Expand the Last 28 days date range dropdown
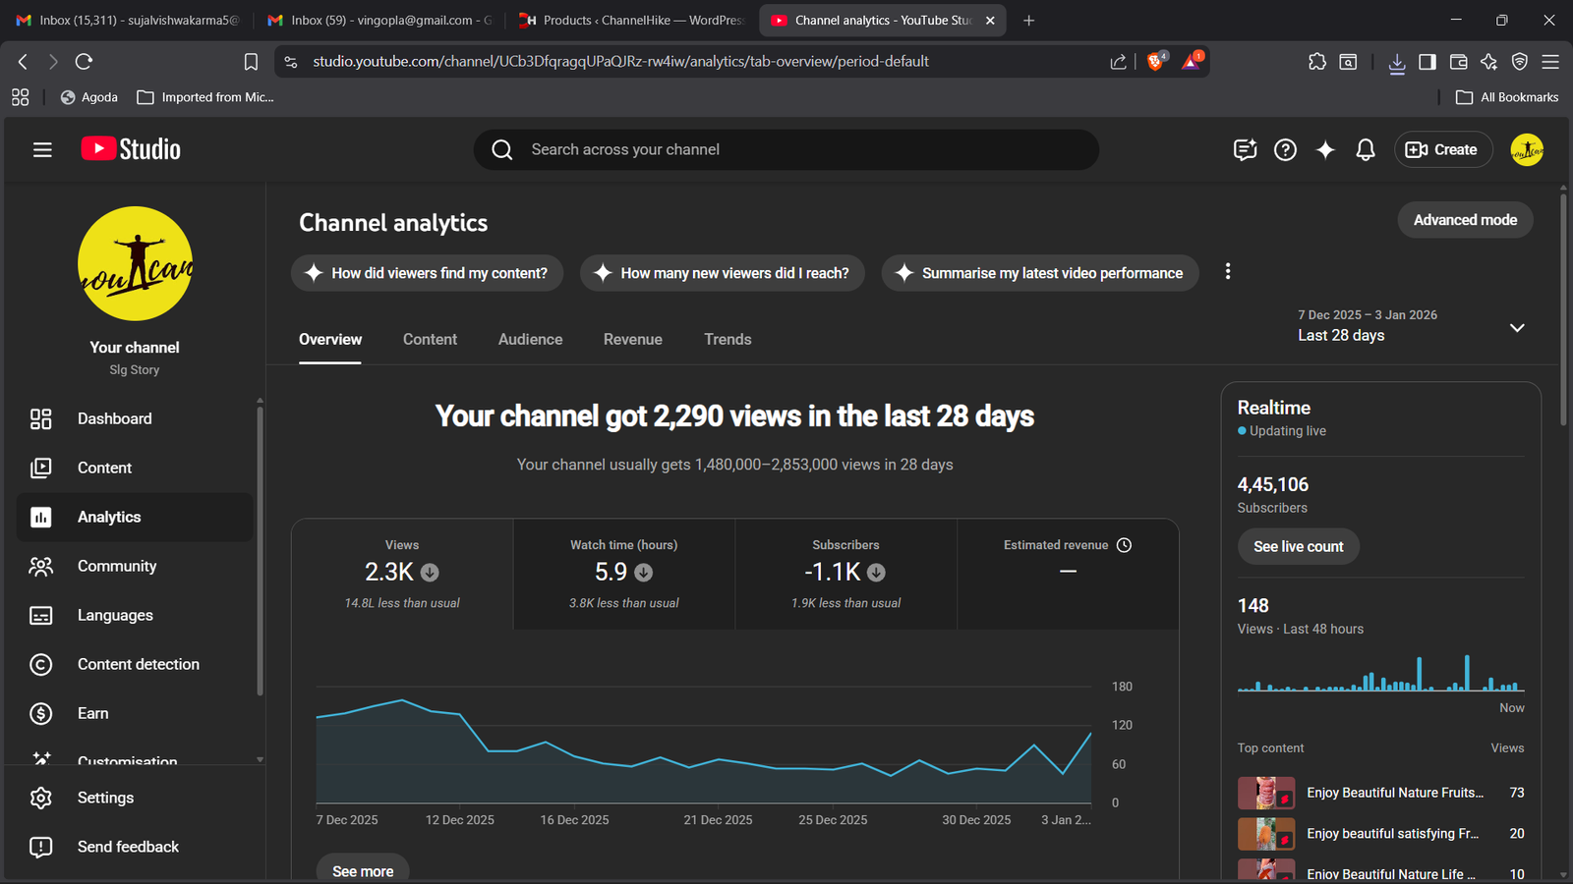Image resolution: width=1573 pixels, height=884 pixels. click(x=1517, y=327)
